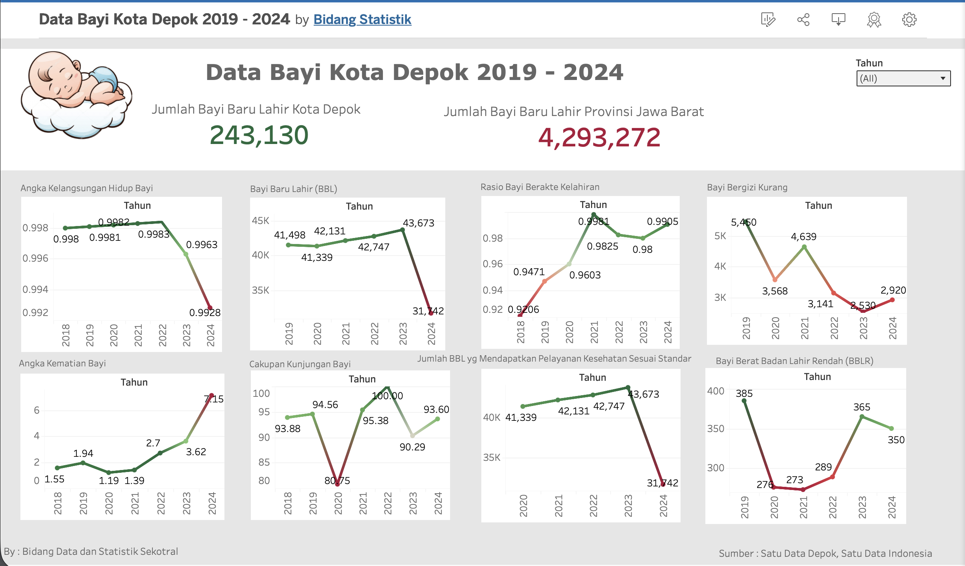The height and width of the screenshot is (566, 965).
Task: Click the award ribbon badge icon
Action: click(874, 20)
